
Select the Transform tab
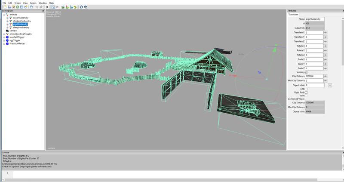pos(294,15)
